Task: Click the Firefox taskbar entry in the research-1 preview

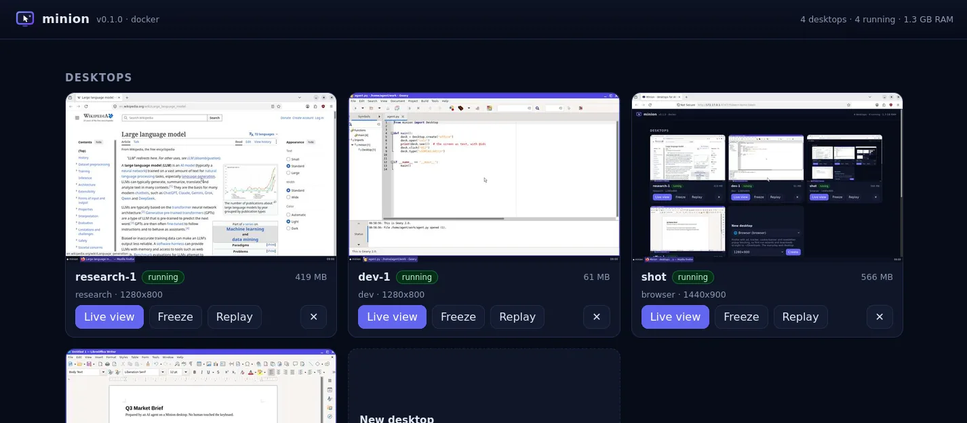Action: click(108, 259)
